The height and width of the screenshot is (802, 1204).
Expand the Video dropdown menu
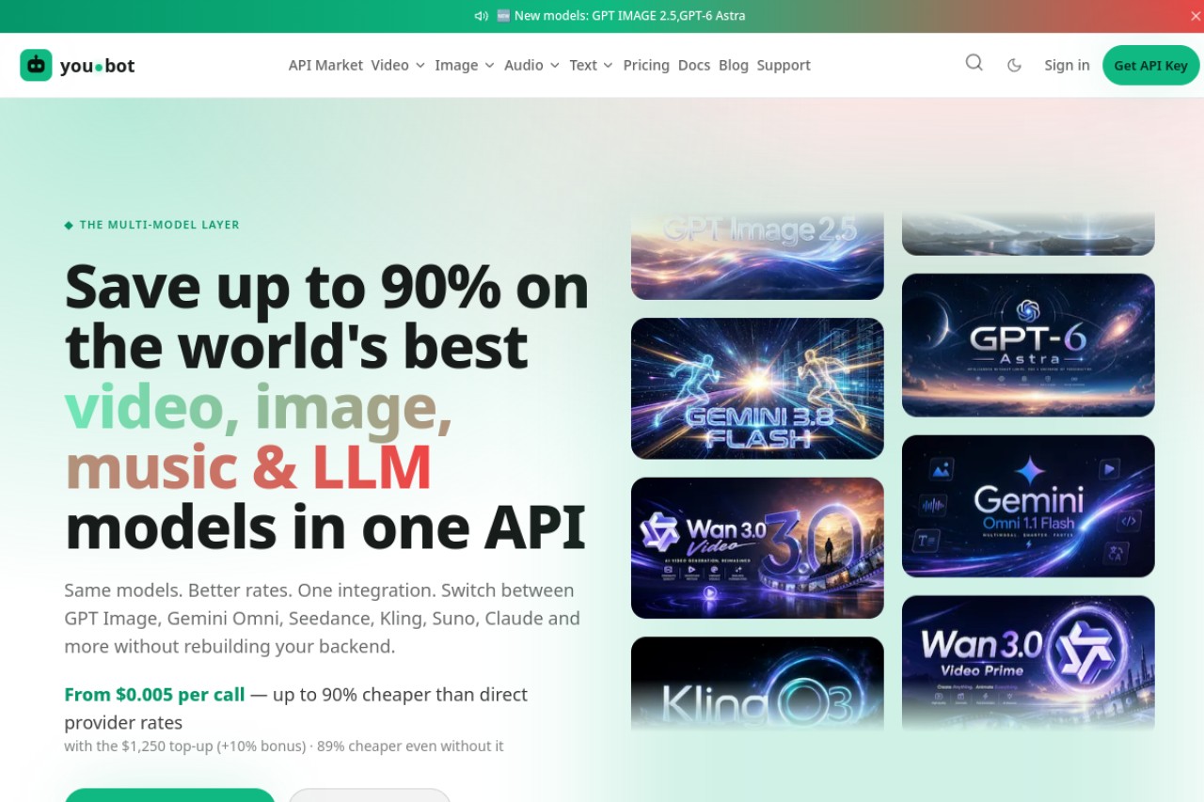point(398,65)
